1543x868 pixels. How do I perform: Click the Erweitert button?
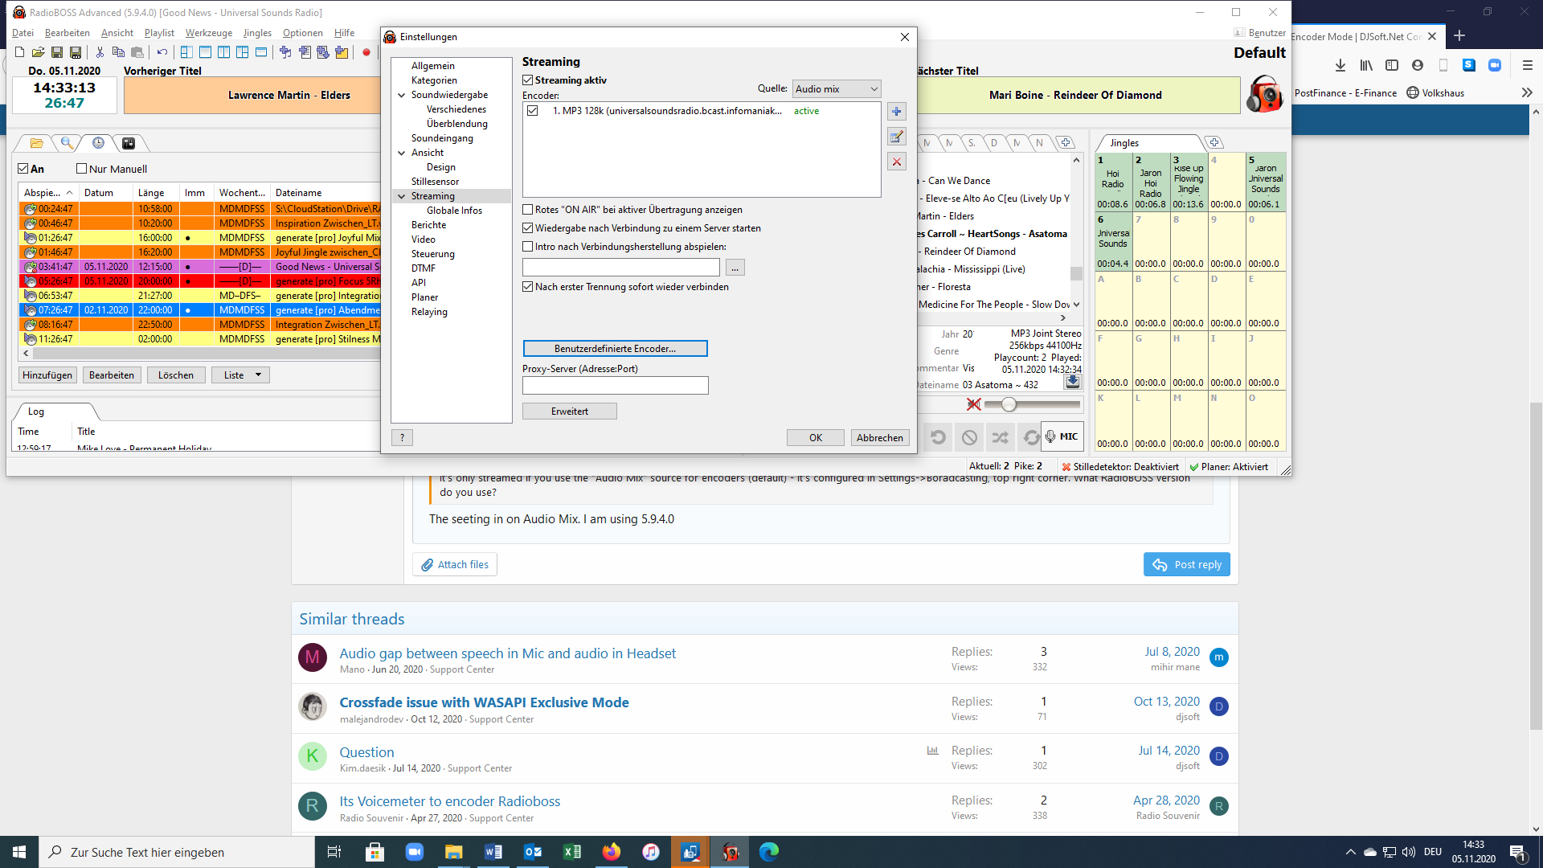point(570,411)
